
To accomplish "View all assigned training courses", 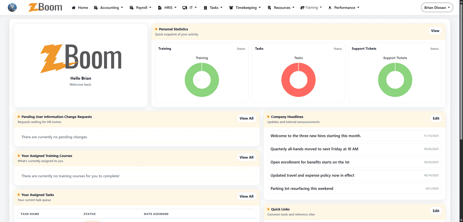I will (246, 157).
